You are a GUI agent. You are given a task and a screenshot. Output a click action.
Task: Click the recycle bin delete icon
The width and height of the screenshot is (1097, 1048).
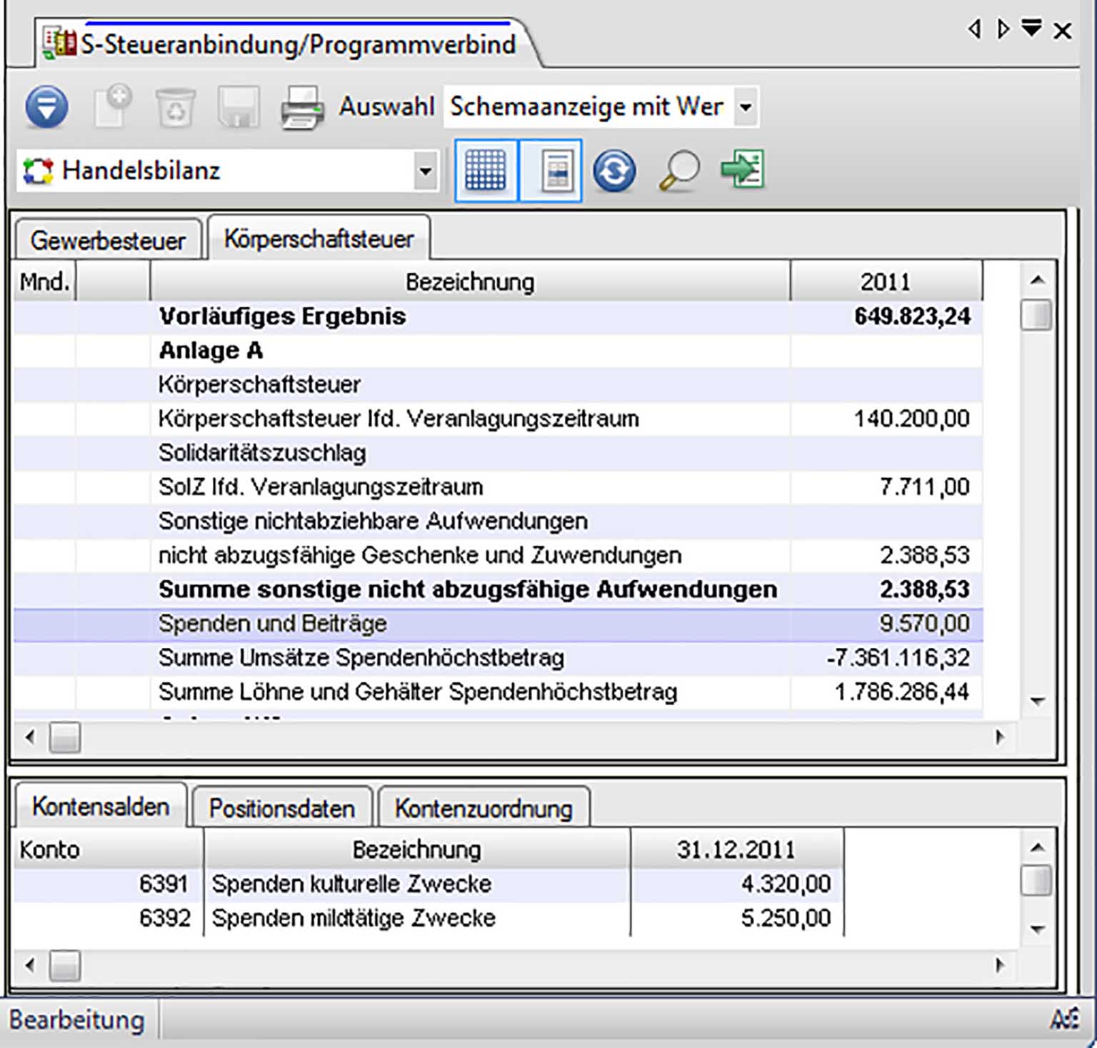(x=176, y=108)
